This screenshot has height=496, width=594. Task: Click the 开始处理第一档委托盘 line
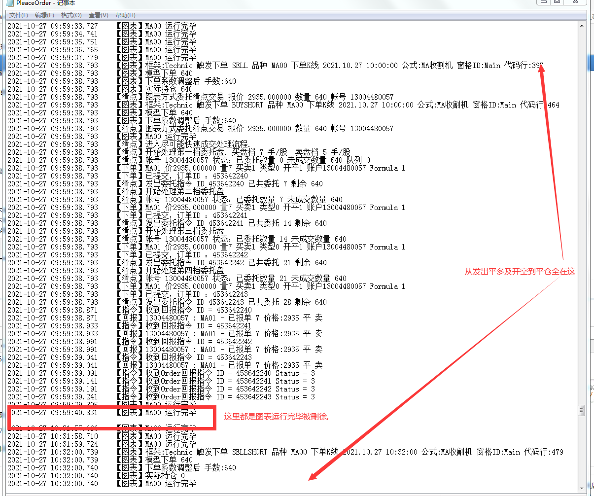pos(179,152)
